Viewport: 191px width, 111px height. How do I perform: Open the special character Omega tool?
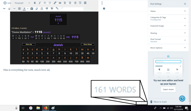pyautogui.click(x=42, y=9)
